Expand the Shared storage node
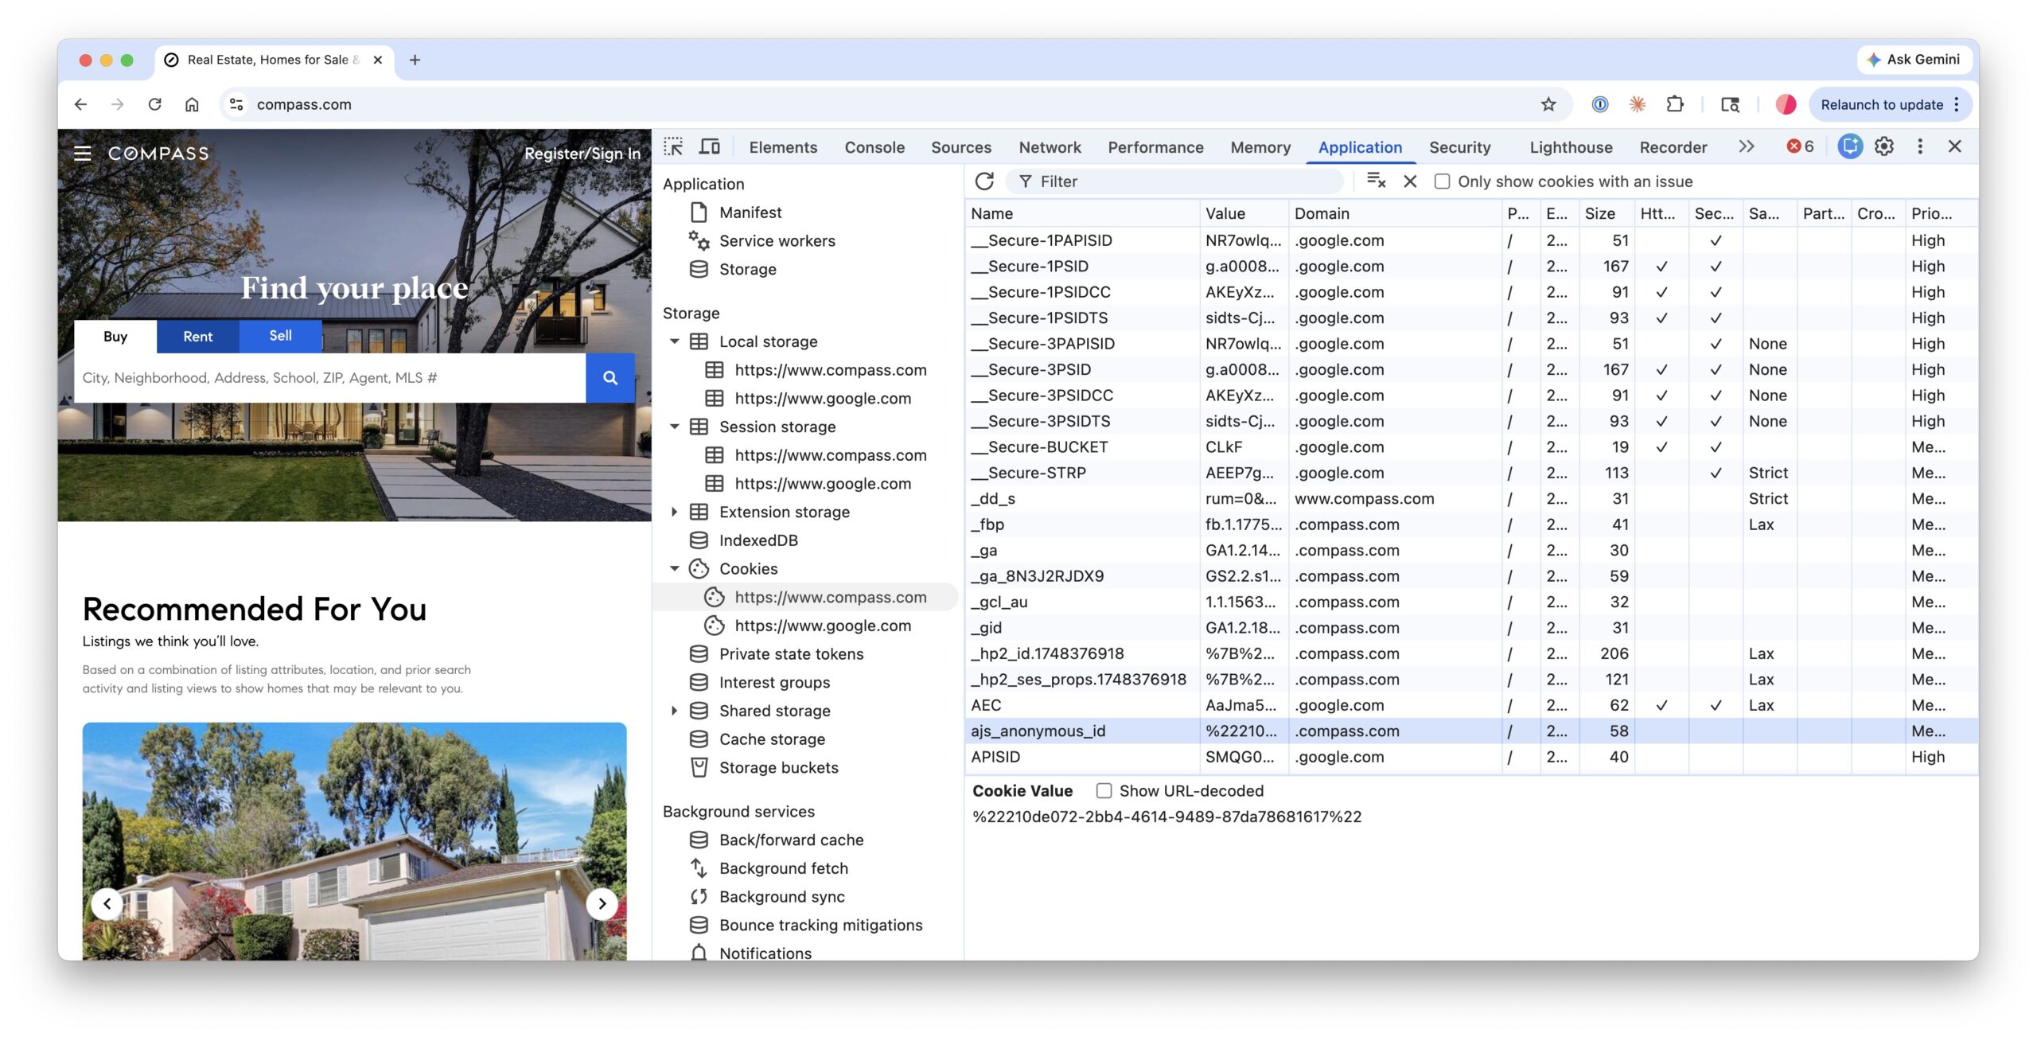Viewport: 2037px width, 1037px height. [x=674, y=711]
